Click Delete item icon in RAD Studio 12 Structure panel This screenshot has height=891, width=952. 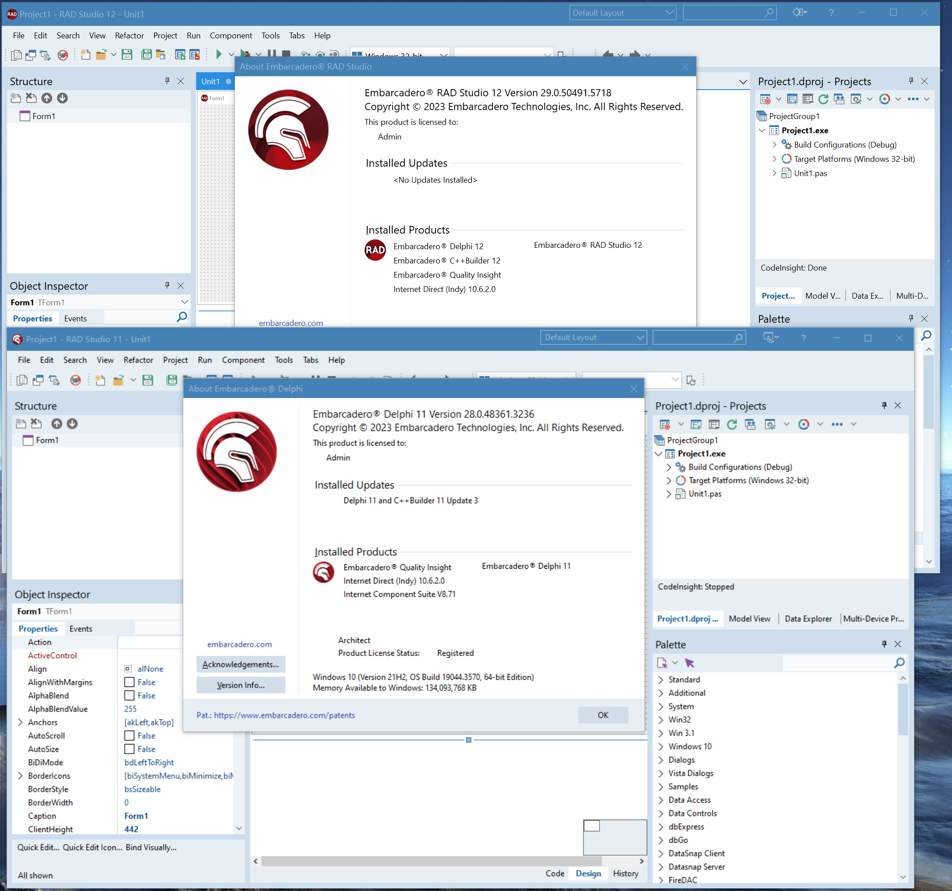tap(31, 98)
